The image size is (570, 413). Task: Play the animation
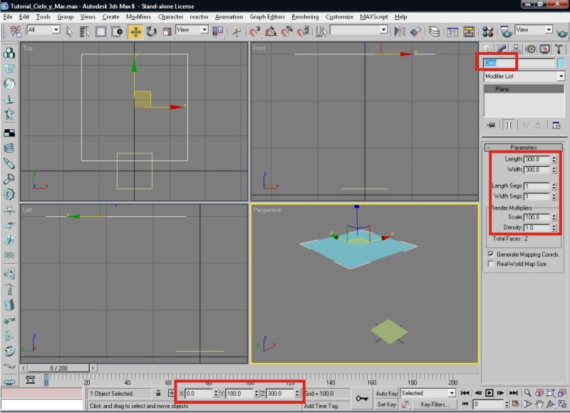point(489,393)
